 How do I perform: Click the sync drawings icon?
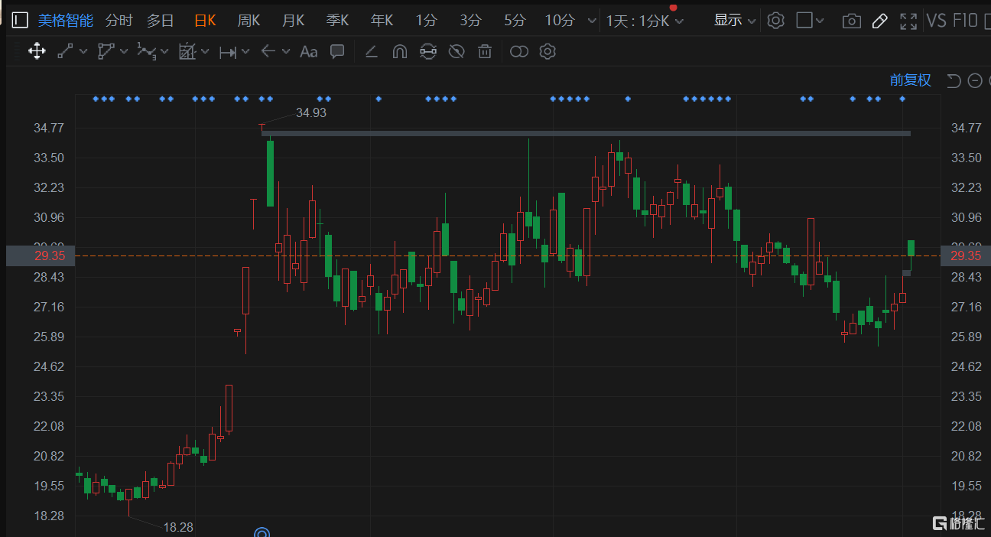click(428, 52)
